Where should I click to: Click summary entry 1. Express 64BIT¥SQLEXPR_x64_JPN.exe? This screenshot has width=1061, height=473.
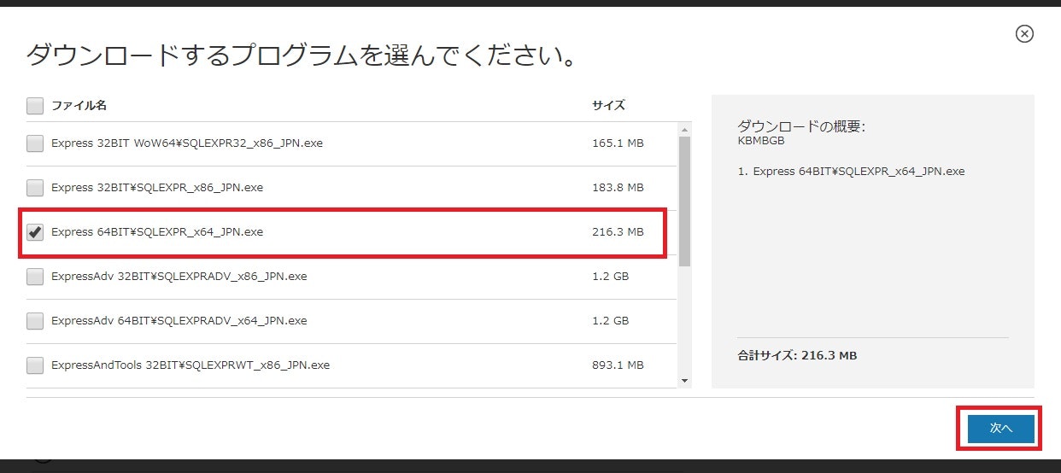851,171
